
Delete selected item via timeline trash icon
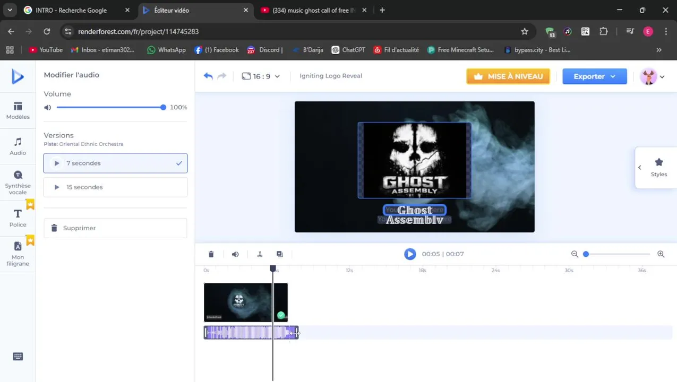tap(211, 254)
